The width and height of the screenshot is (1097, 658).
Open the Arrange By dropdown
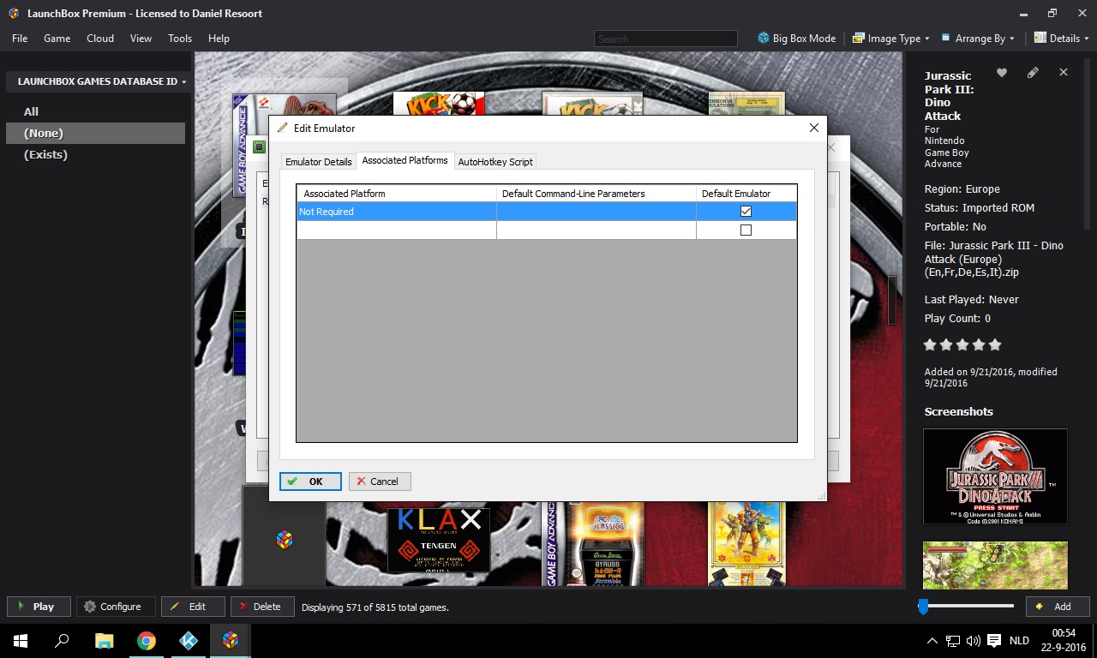(x=978, y=39)
